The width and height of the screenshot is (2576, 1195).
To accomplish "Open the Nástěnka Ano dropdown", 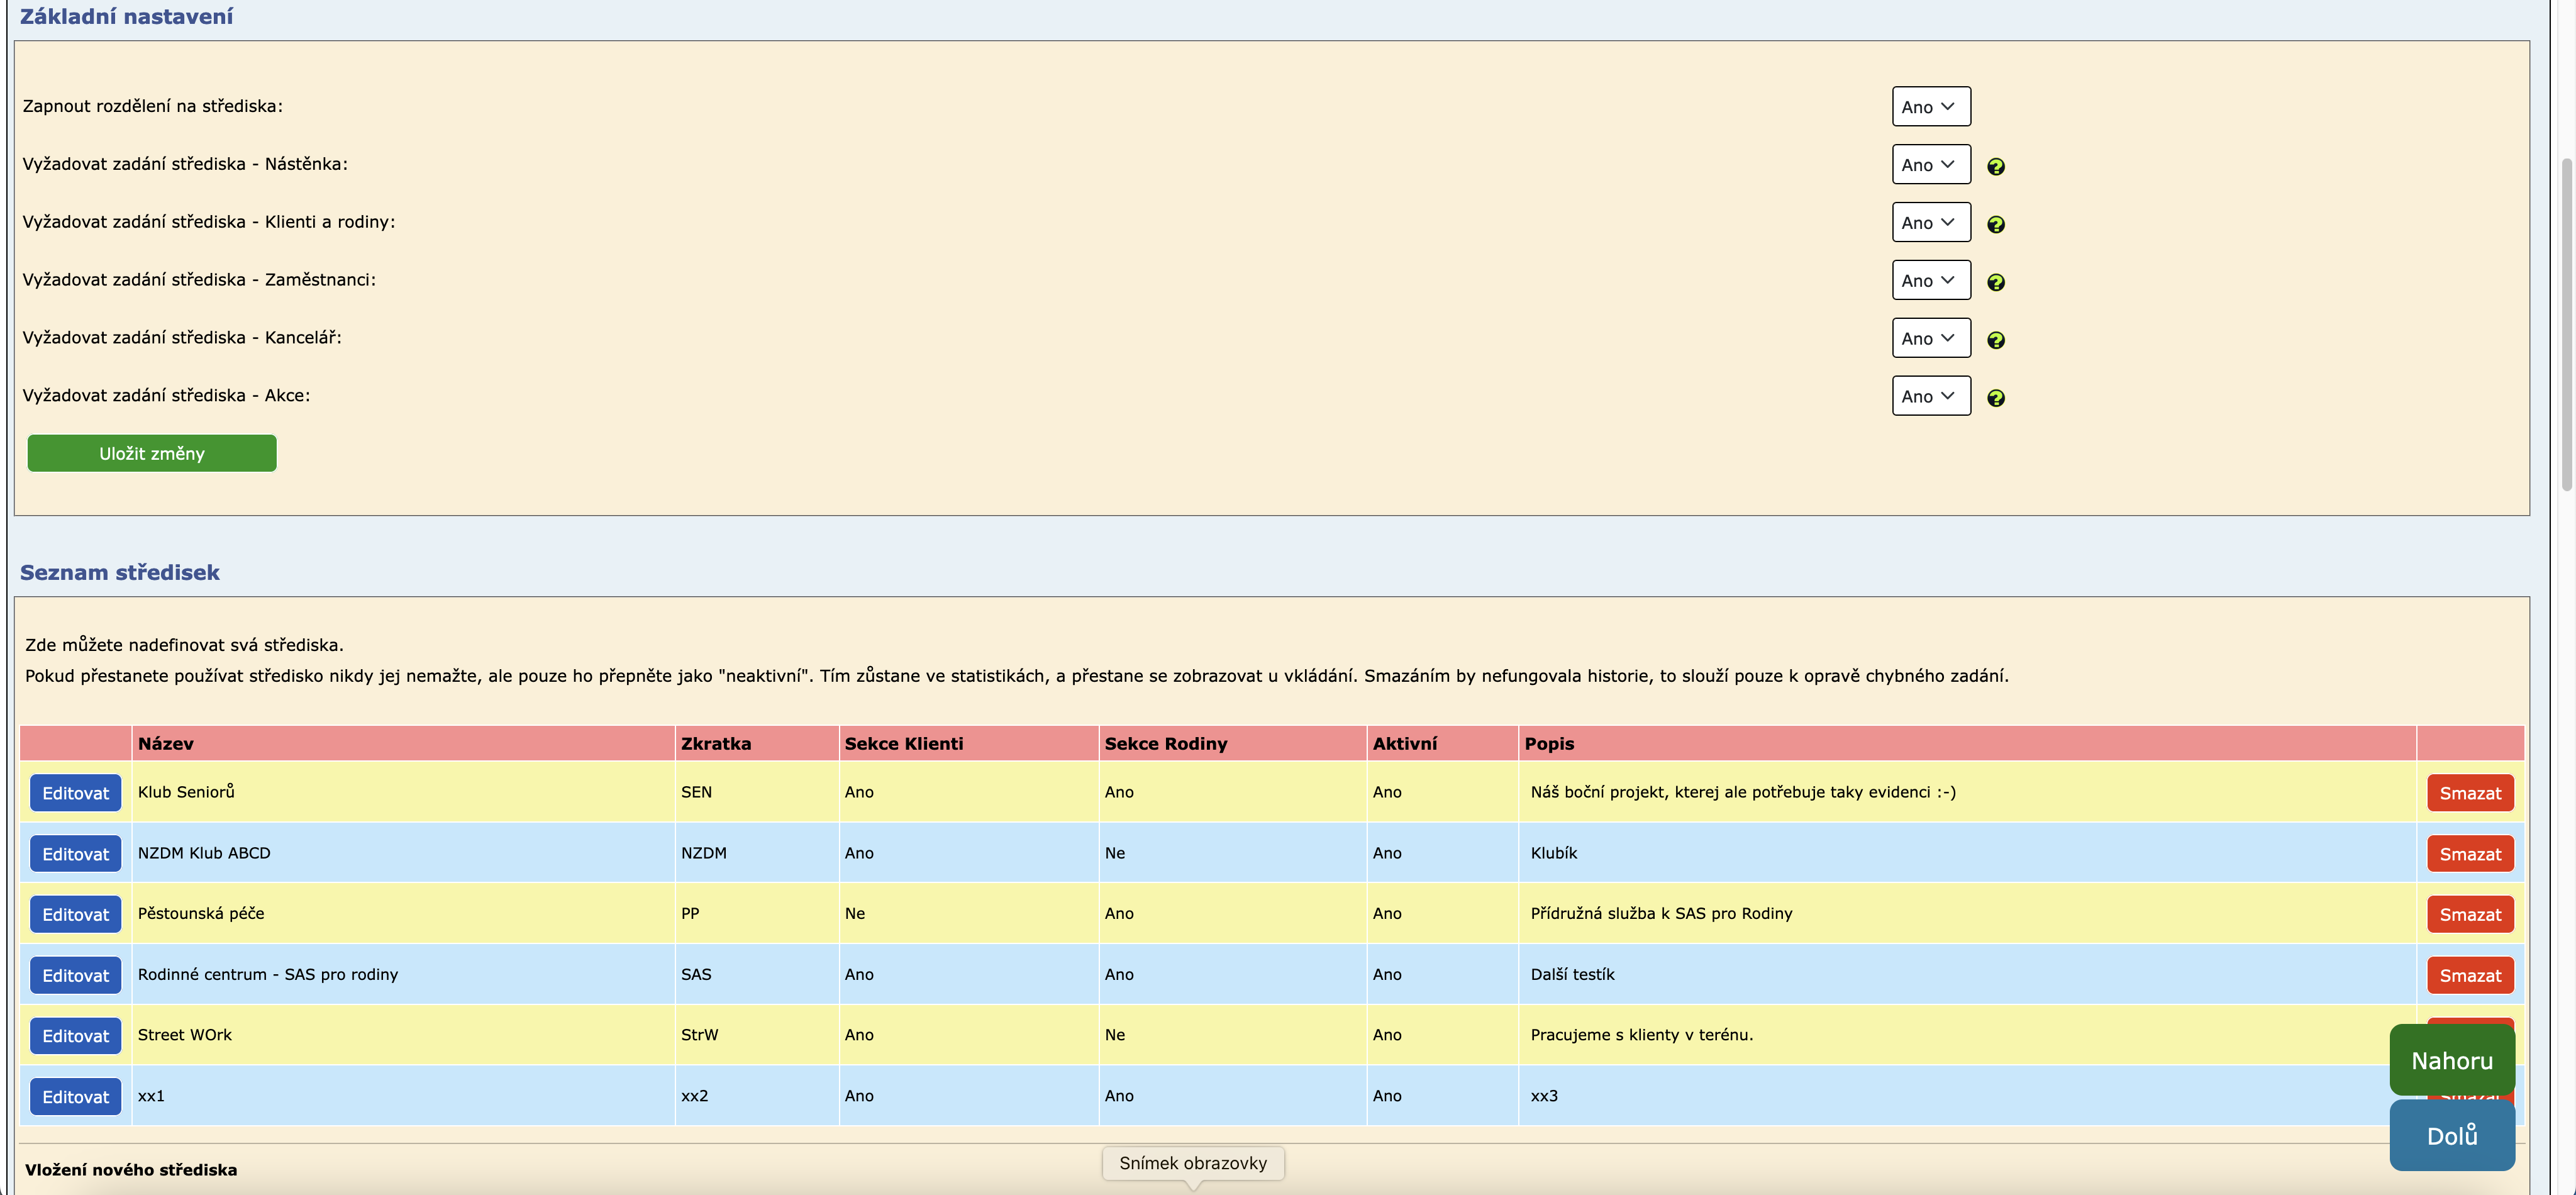I will 1930,165.
